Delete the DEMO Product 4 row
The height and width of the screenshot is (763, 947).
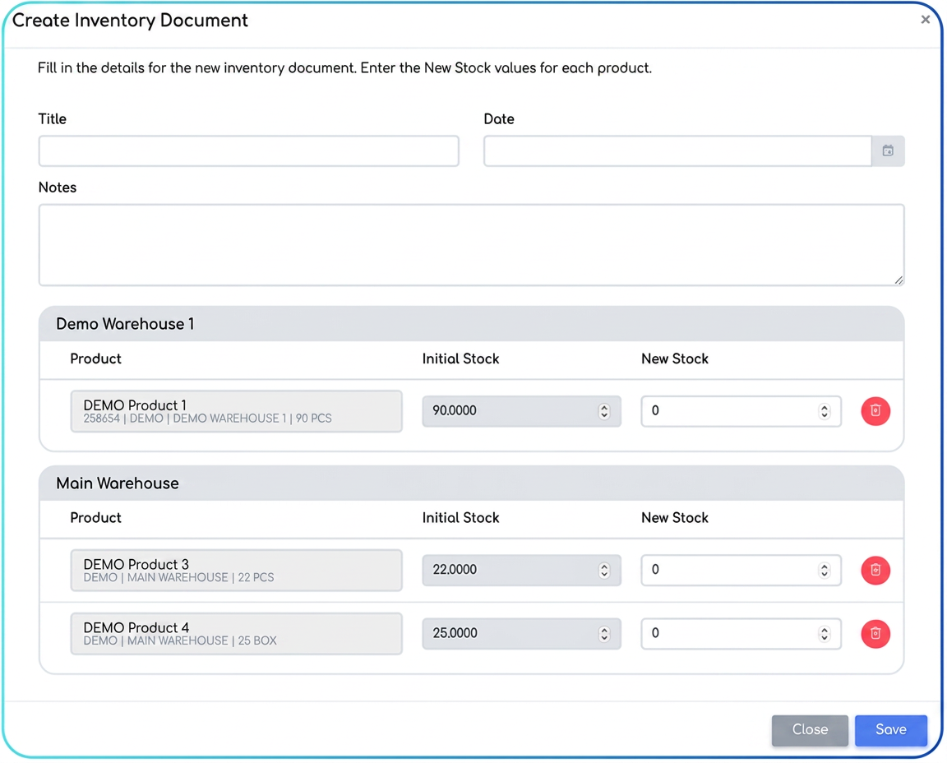(875, 634)
